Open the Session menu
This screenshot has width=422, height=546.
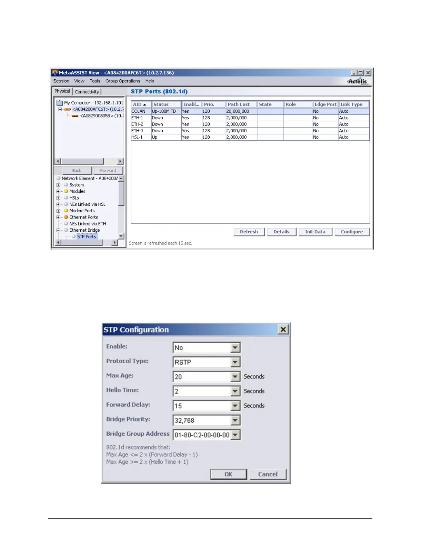[x=61, y=81]
